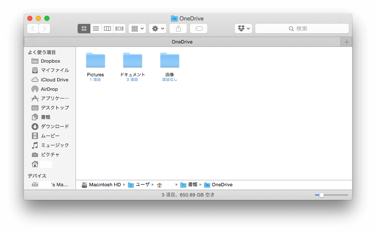Click the search field
Screen dimensions: 376x234
[302, 29]
